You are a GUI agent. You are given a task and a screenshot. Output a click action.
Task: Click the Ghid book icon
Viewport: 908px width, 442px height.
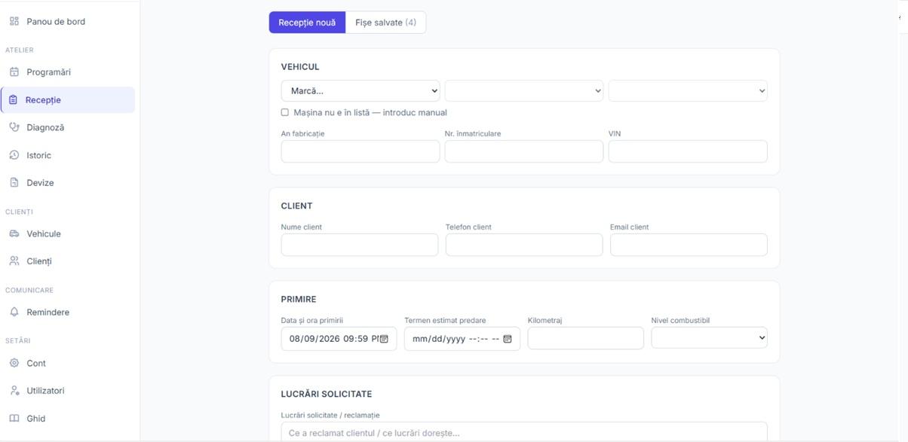(14, 419)
